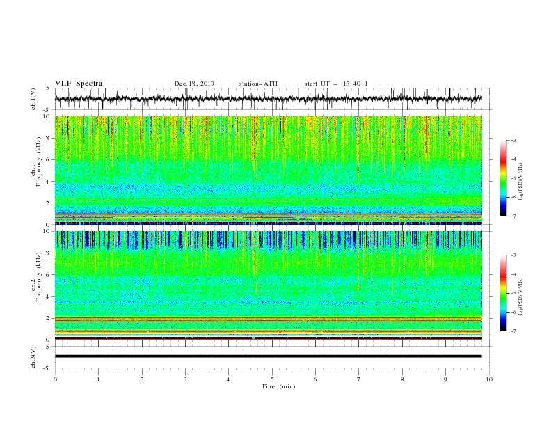Click the ch.1 PSD color scale bar
551x426 pixels.
[x=503, y=178]
